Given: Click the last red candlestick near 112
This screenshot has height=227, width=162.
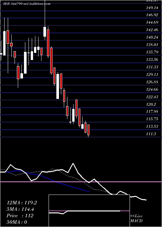Looking at the screenshot, I should tap(88, 130).
